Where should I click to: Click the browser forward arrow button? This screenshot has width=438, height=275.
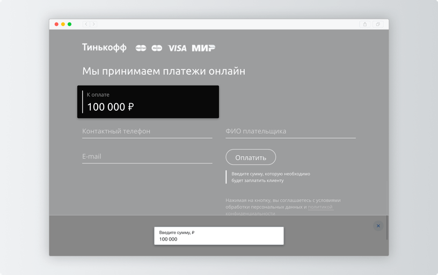[93, 24]
